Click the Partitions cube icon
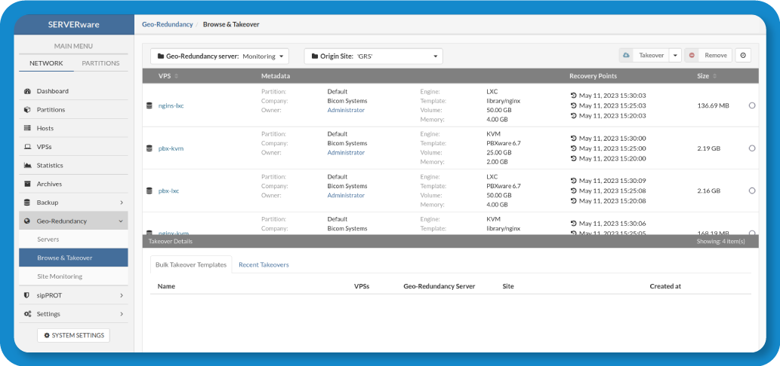This screenshot has height=366, width=780. 28,110
